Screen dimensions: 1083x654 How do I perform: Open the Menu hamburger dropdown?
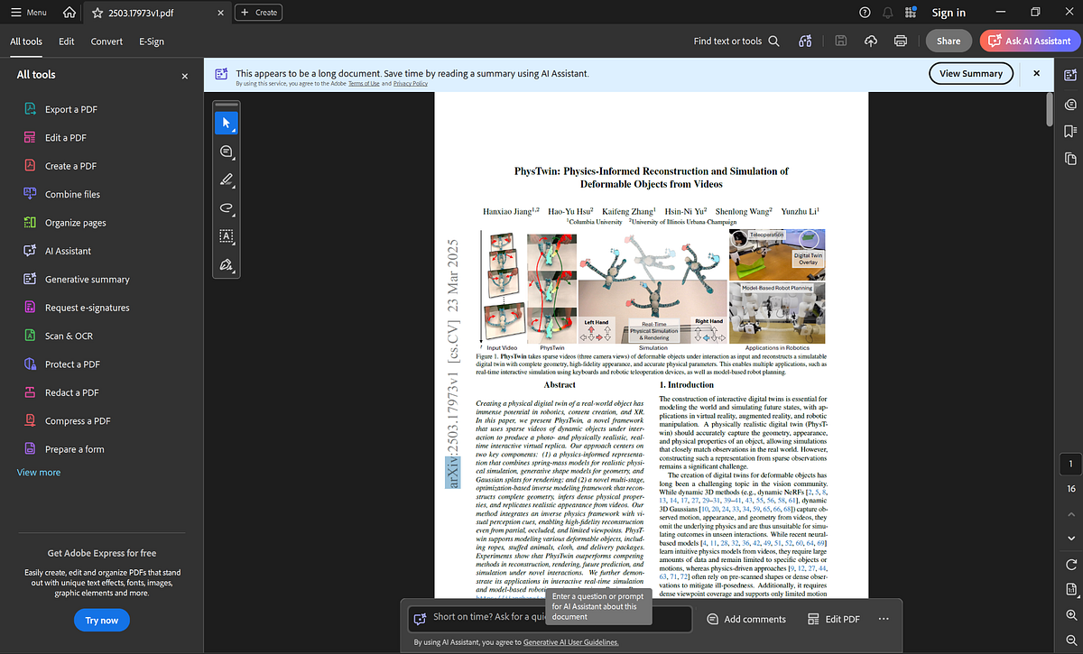coord(29,13)
